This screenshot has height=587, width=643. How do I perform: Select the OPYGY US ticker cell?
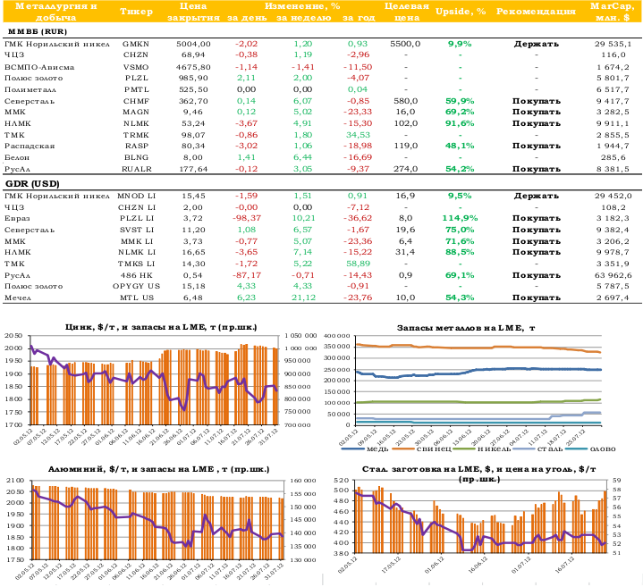tap(137, 286)
